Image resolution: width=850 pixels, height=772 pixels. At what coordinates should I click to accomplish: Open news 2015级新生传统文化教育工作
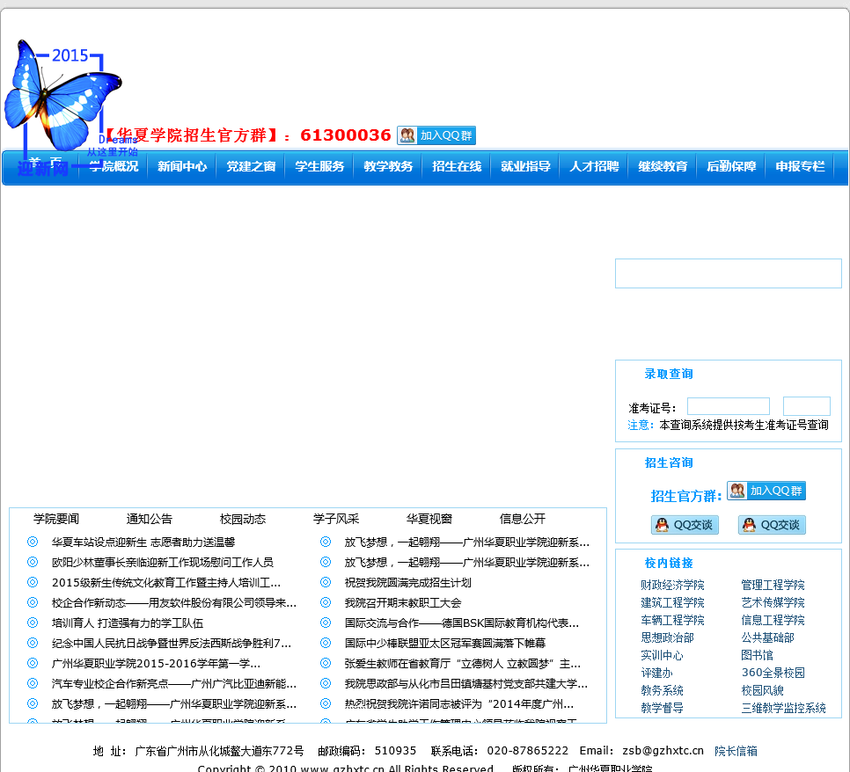tap(166, 583)
